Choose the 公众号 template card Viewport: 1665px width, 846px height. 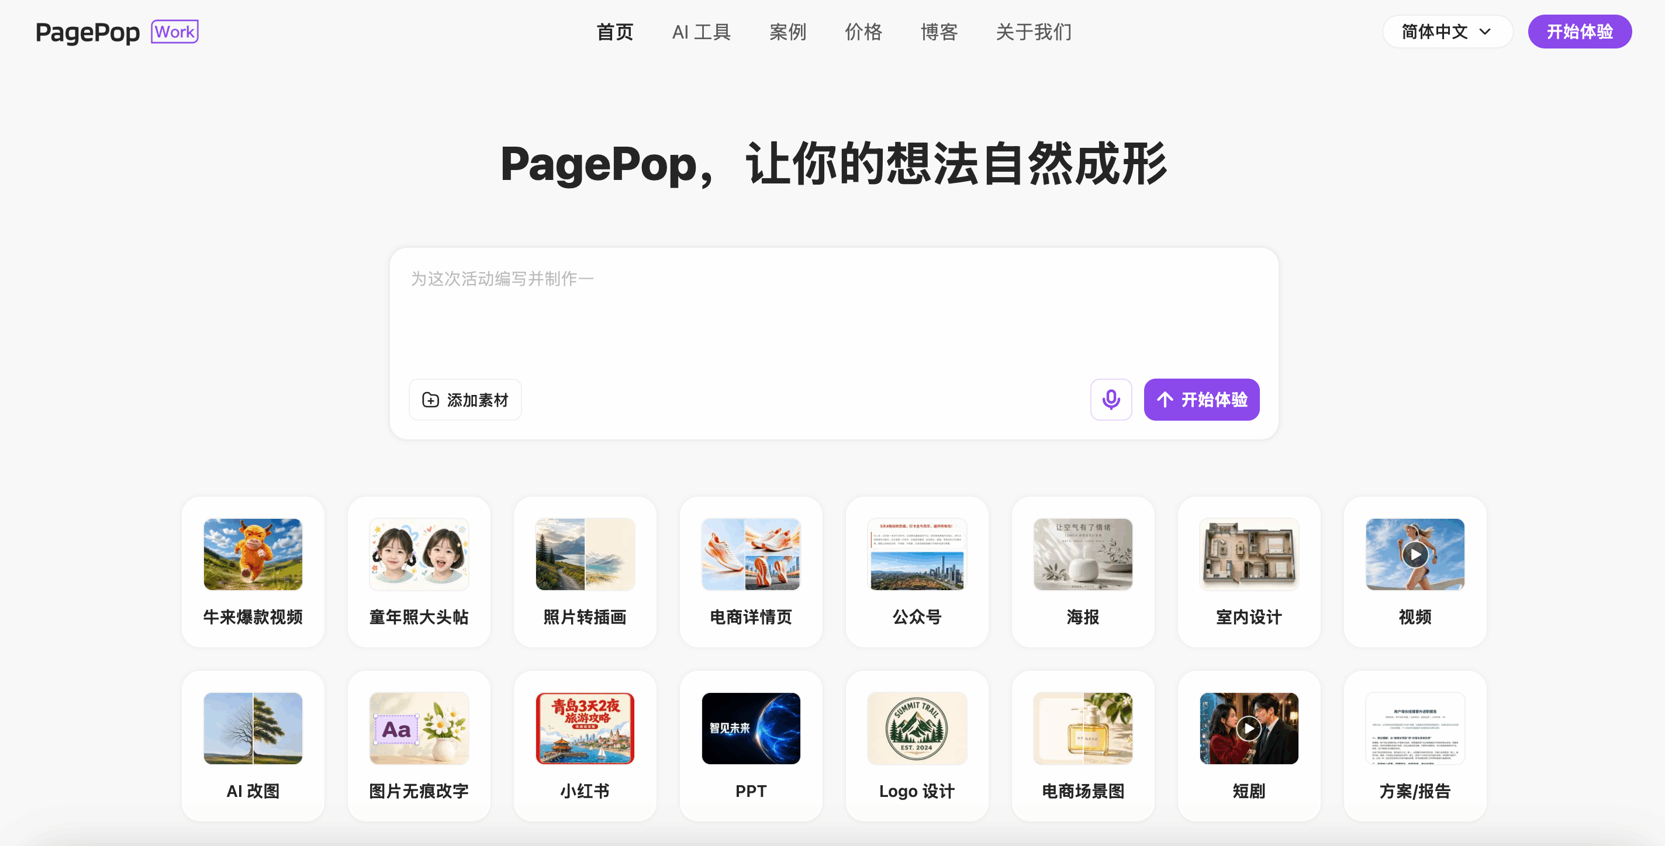click(917, 571)
